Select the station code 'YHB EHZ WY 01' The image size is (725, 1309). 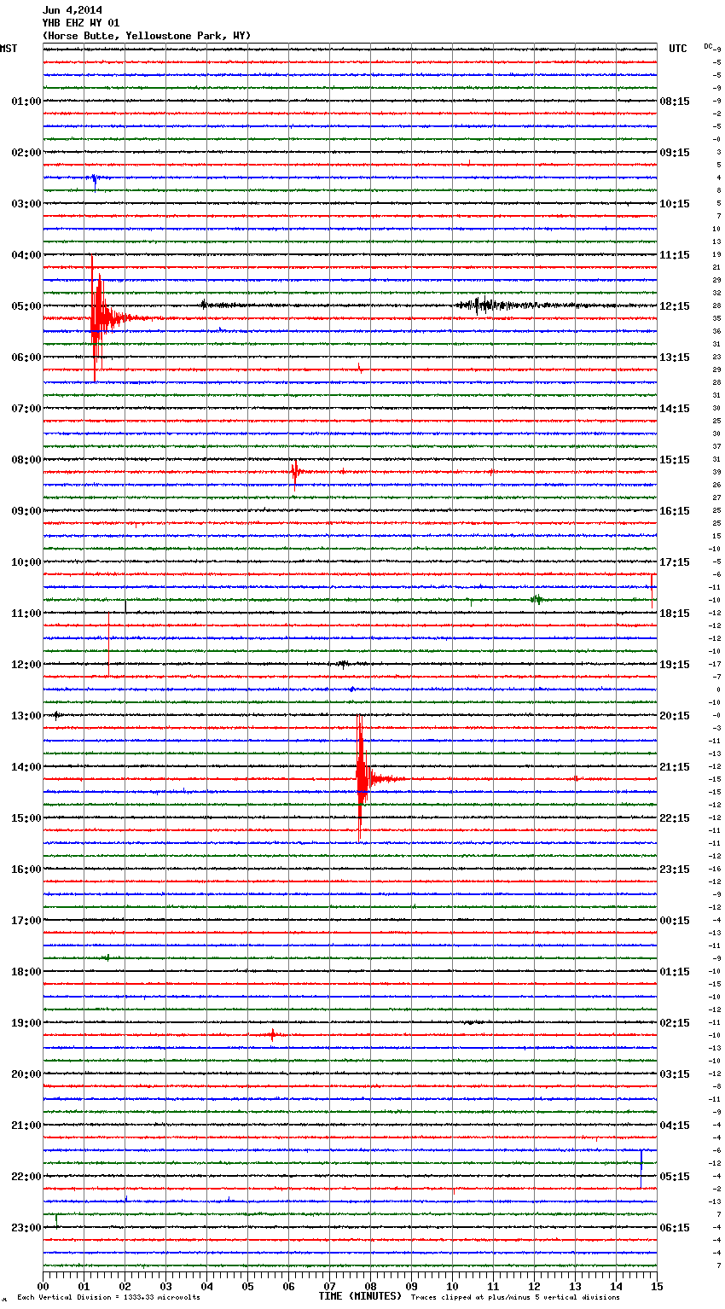81,23
